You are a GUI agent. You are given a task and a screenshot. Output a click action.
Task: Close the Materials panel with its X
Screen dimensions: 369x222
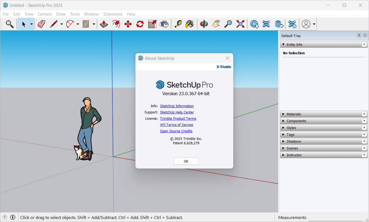(x=364, y=114)
